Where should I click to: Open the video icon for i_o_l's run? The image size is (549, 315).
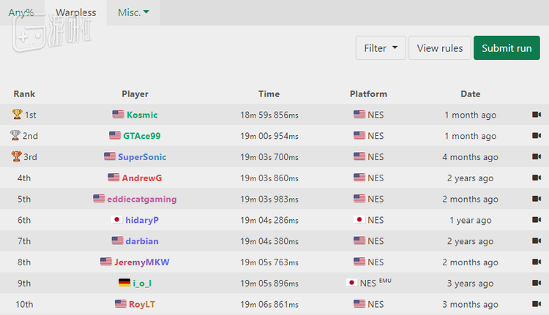point(536,283)
